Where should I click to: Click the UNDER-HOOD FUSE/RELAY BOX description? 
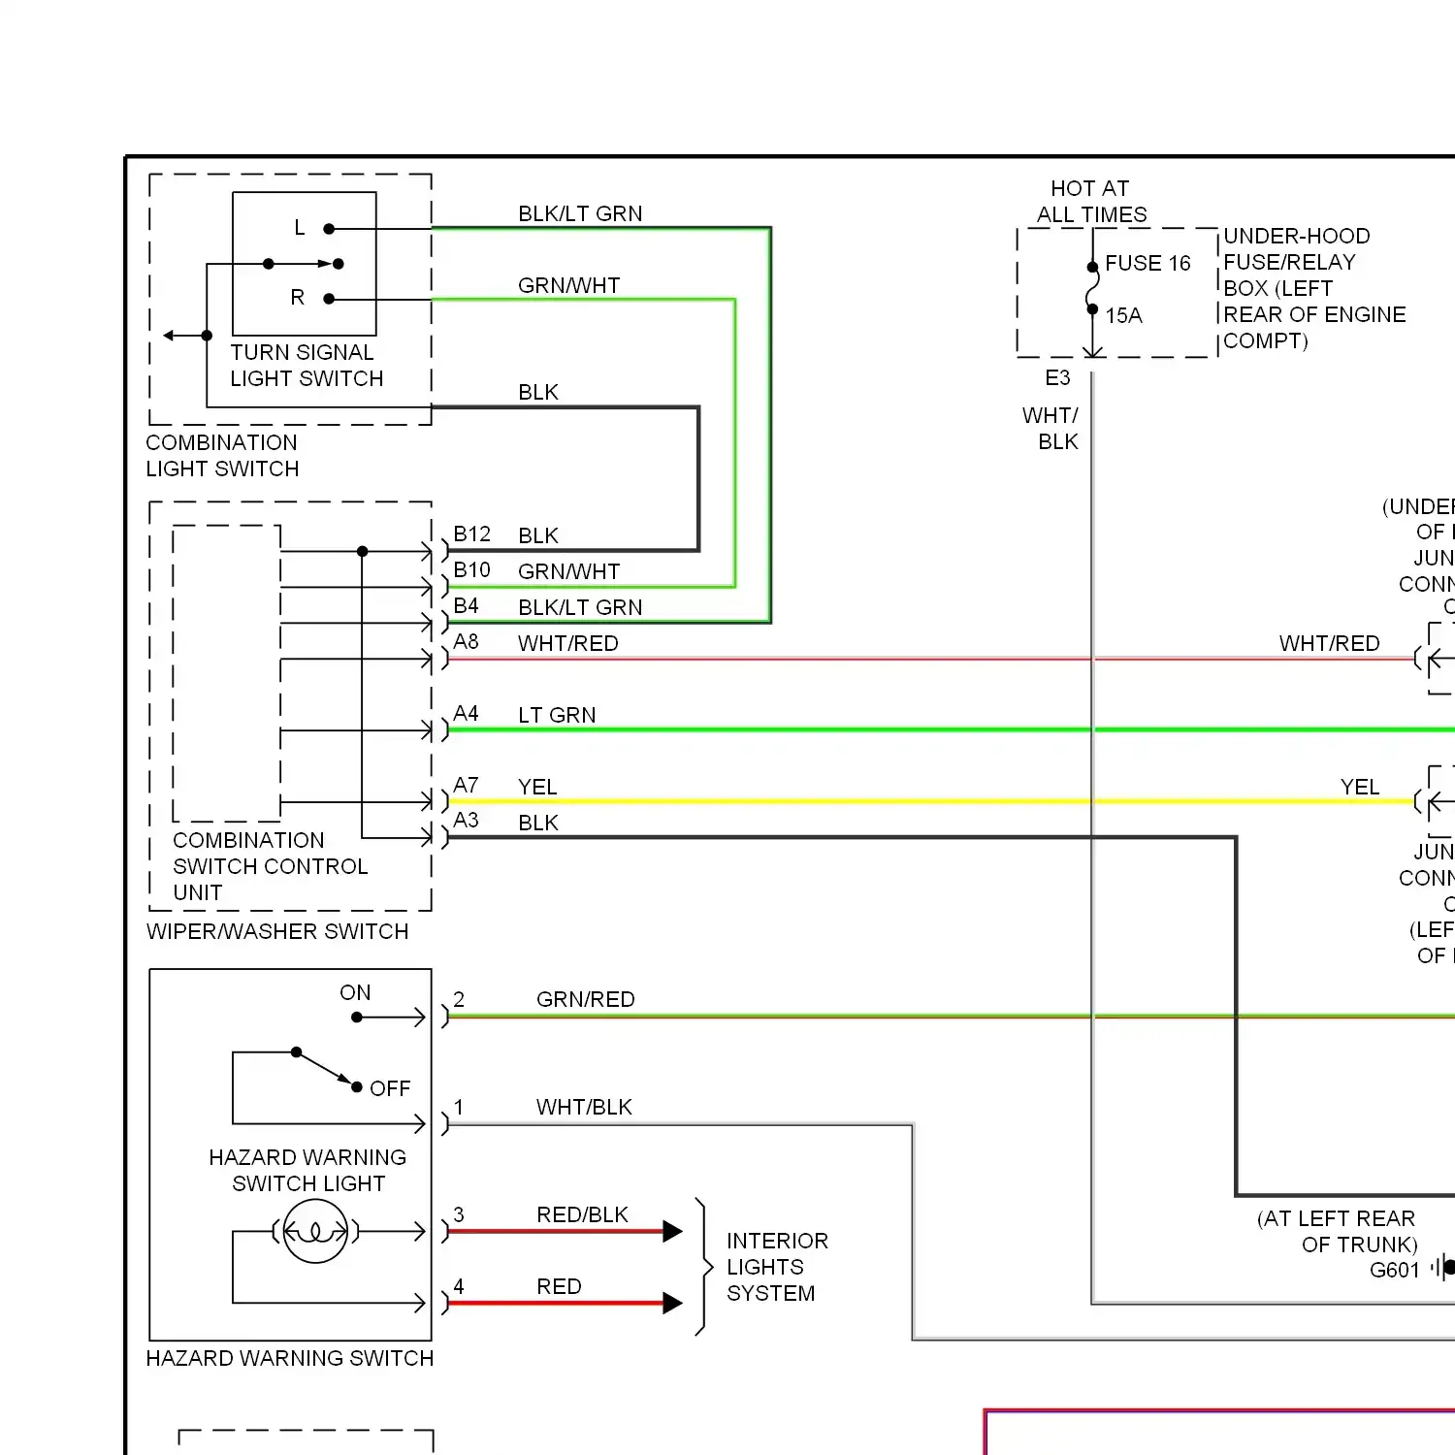click(x=1314, y=288)
